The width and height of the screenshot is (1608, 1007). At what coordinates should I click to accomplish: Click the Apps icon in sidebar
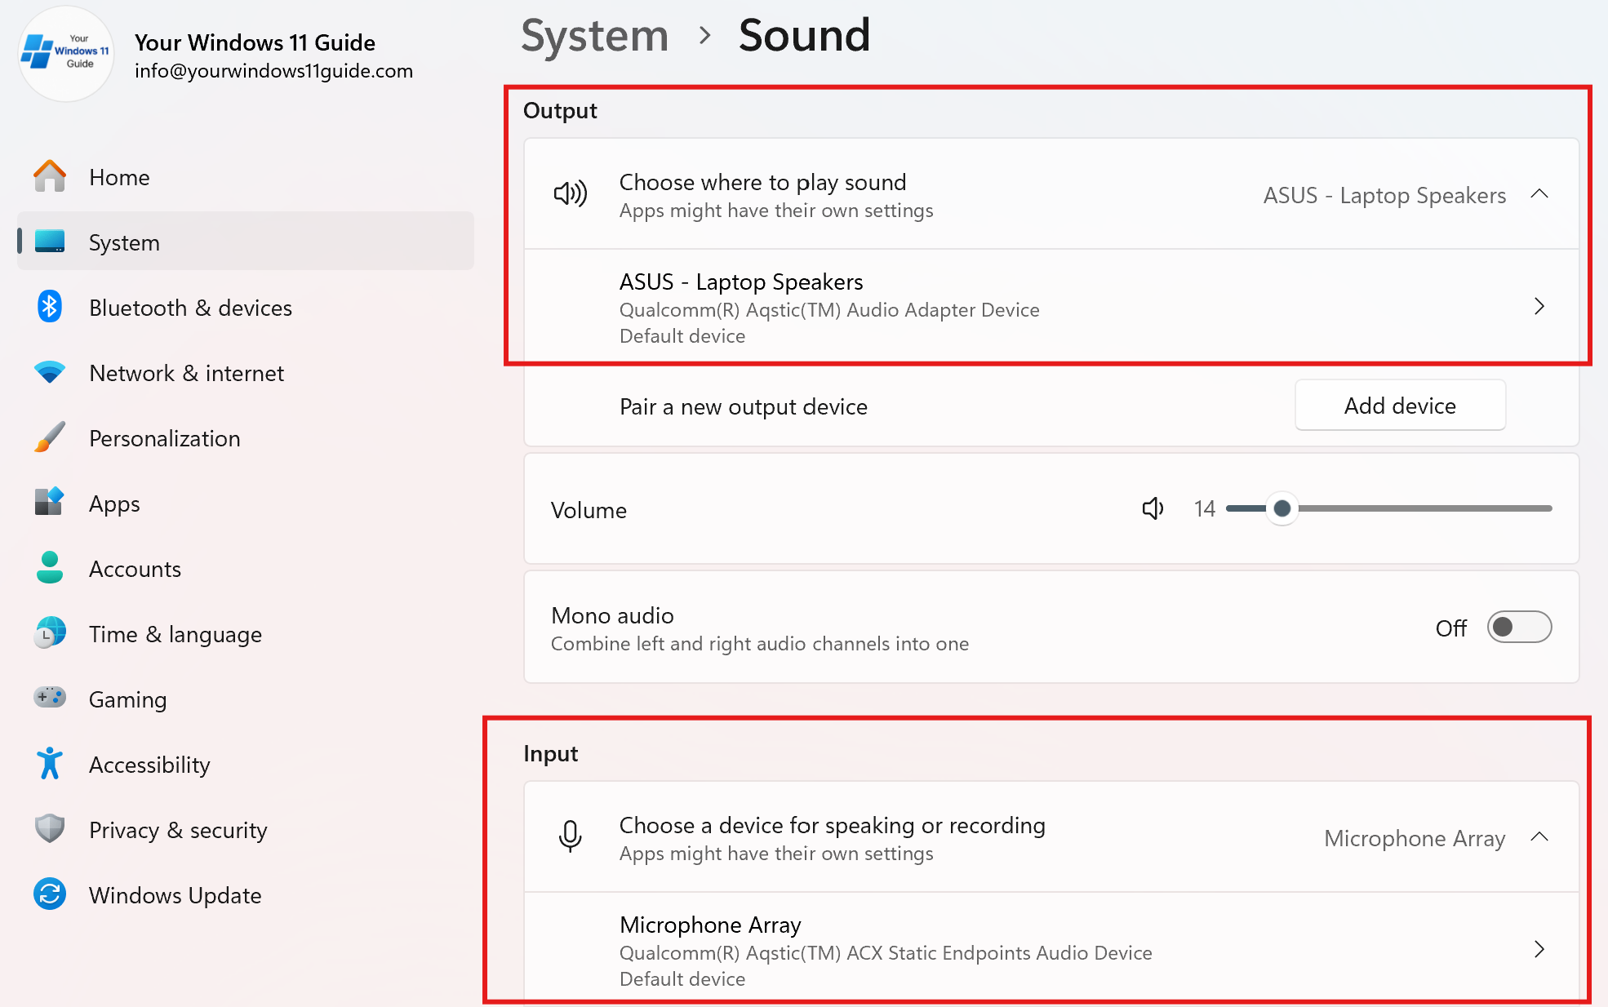(x=50, y=503)
